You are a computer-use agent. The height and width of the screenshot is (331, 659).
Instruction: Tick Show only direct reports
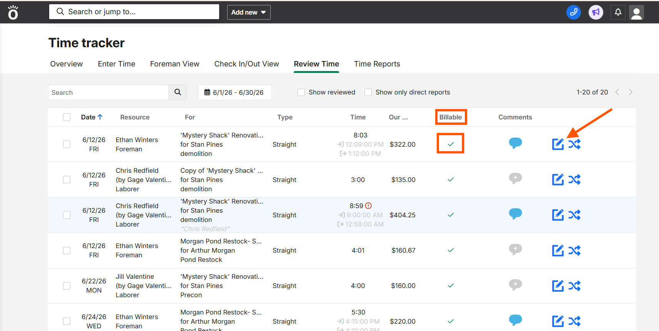tap(368, 92)
